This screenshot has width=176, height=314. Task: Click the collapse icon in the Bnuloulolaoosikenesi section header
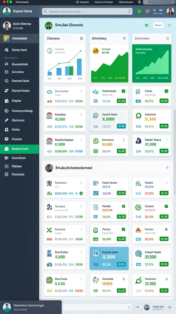click(167, 167)
